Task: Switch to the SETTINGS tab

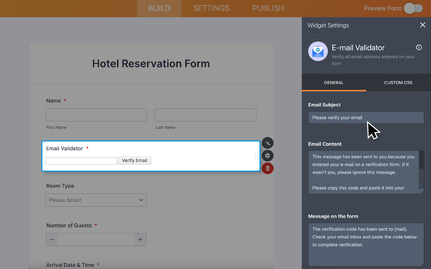Action: [x=211, y=8]
